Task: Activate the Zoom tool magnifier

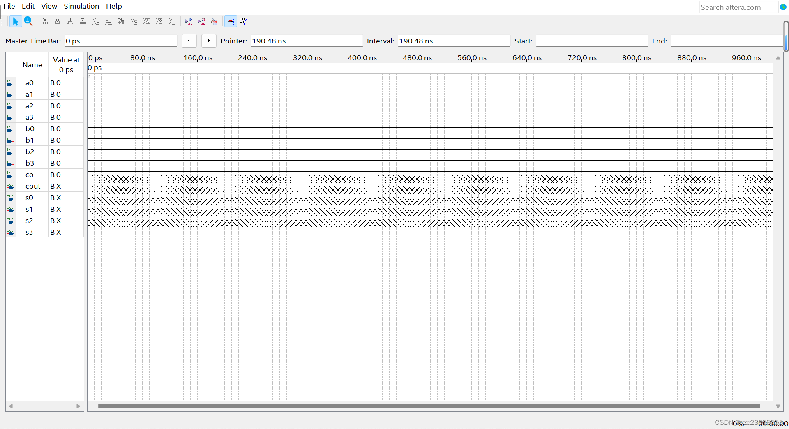Action: coord(28,21)
